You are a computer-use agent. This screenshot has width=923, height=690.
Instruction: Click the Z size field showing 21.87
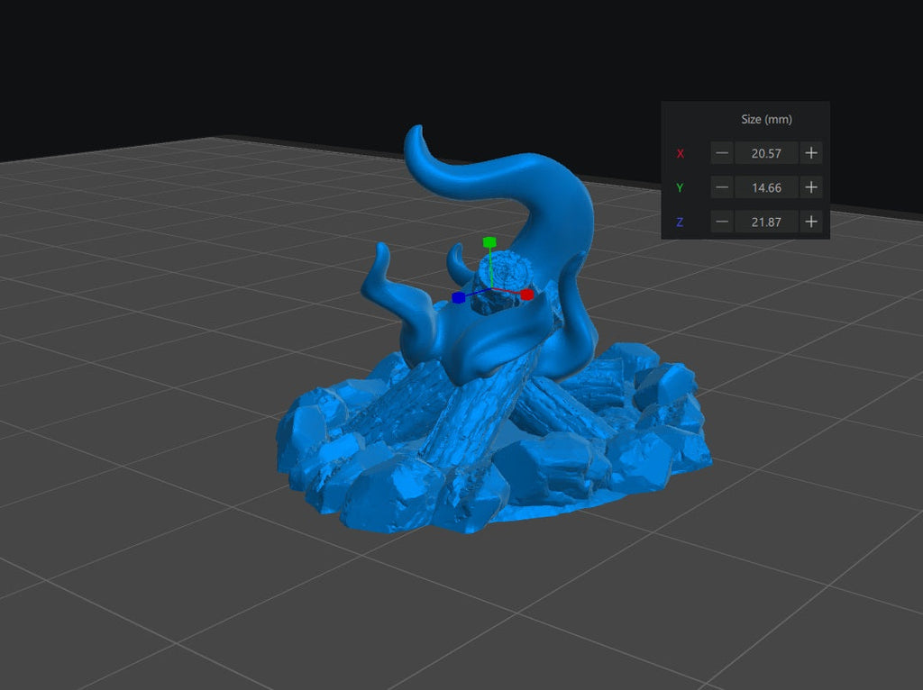(x=766, y=222)
